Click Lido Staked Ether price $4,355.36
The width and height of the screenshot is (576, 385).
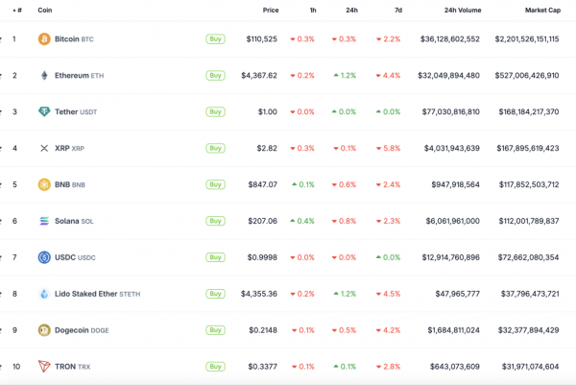[x=259, y=294]
